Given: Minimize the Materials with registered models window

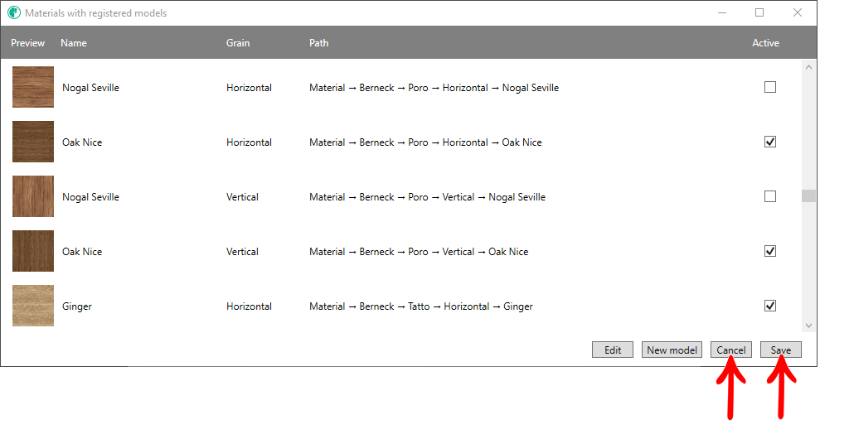Looking at the screenshot, I should click(722, 13).
